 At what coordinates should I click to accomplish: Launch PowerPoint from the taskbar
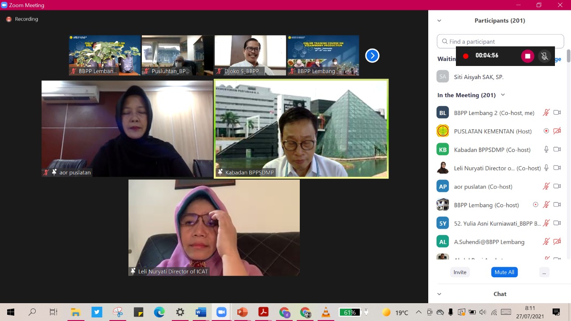[x=242, y=312]
